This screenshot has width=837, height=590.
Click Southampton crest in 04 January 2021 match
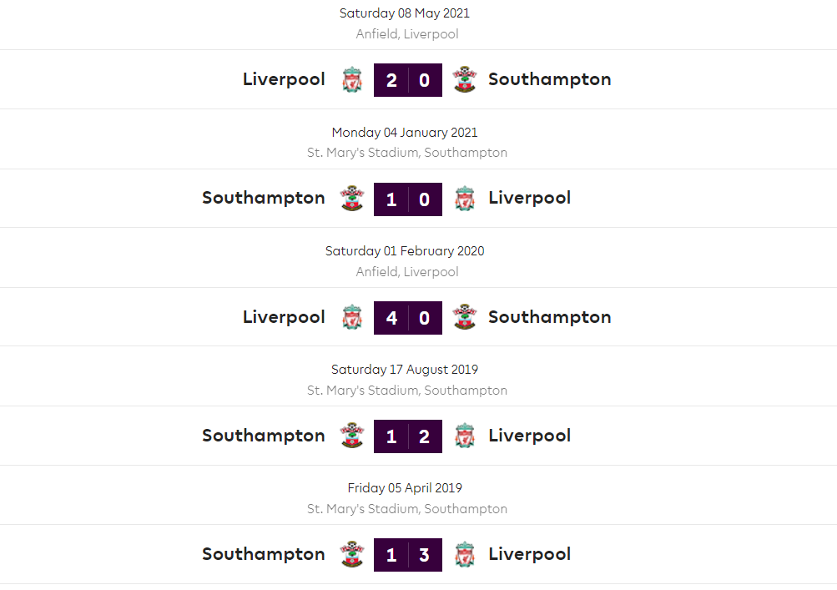point(352,199)
